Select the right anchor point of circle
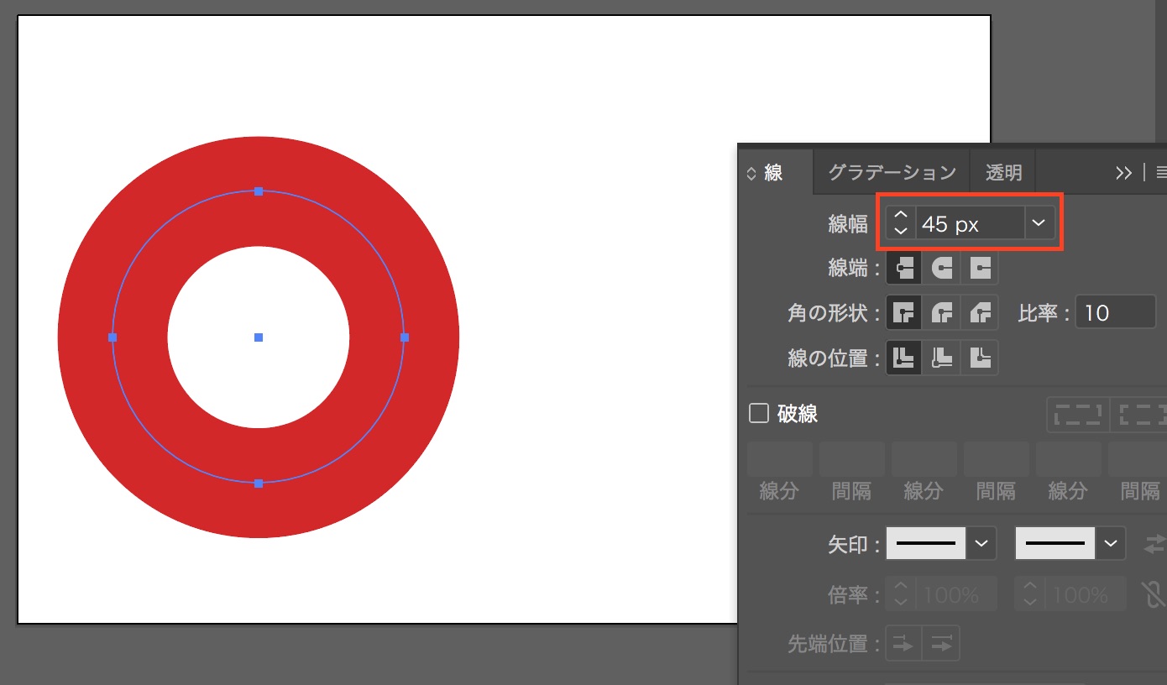 [x=405, y=337]
